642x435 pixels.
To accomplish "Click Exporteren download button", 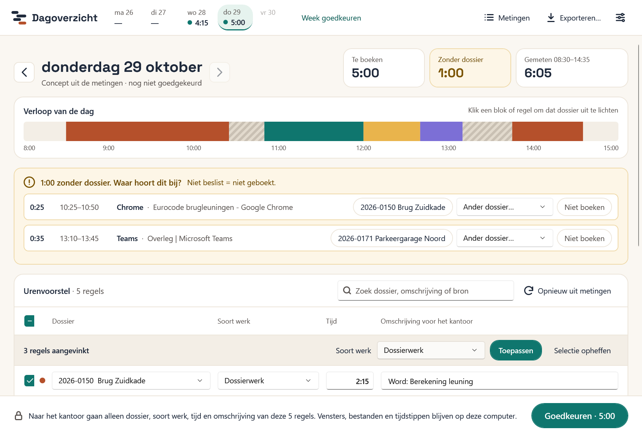I will [574, 18].
